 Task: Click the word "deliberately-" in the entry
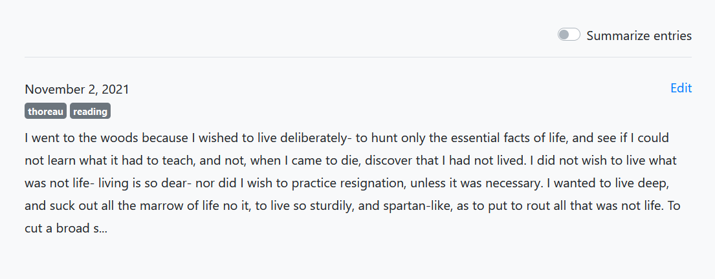(x=316, y=138)
